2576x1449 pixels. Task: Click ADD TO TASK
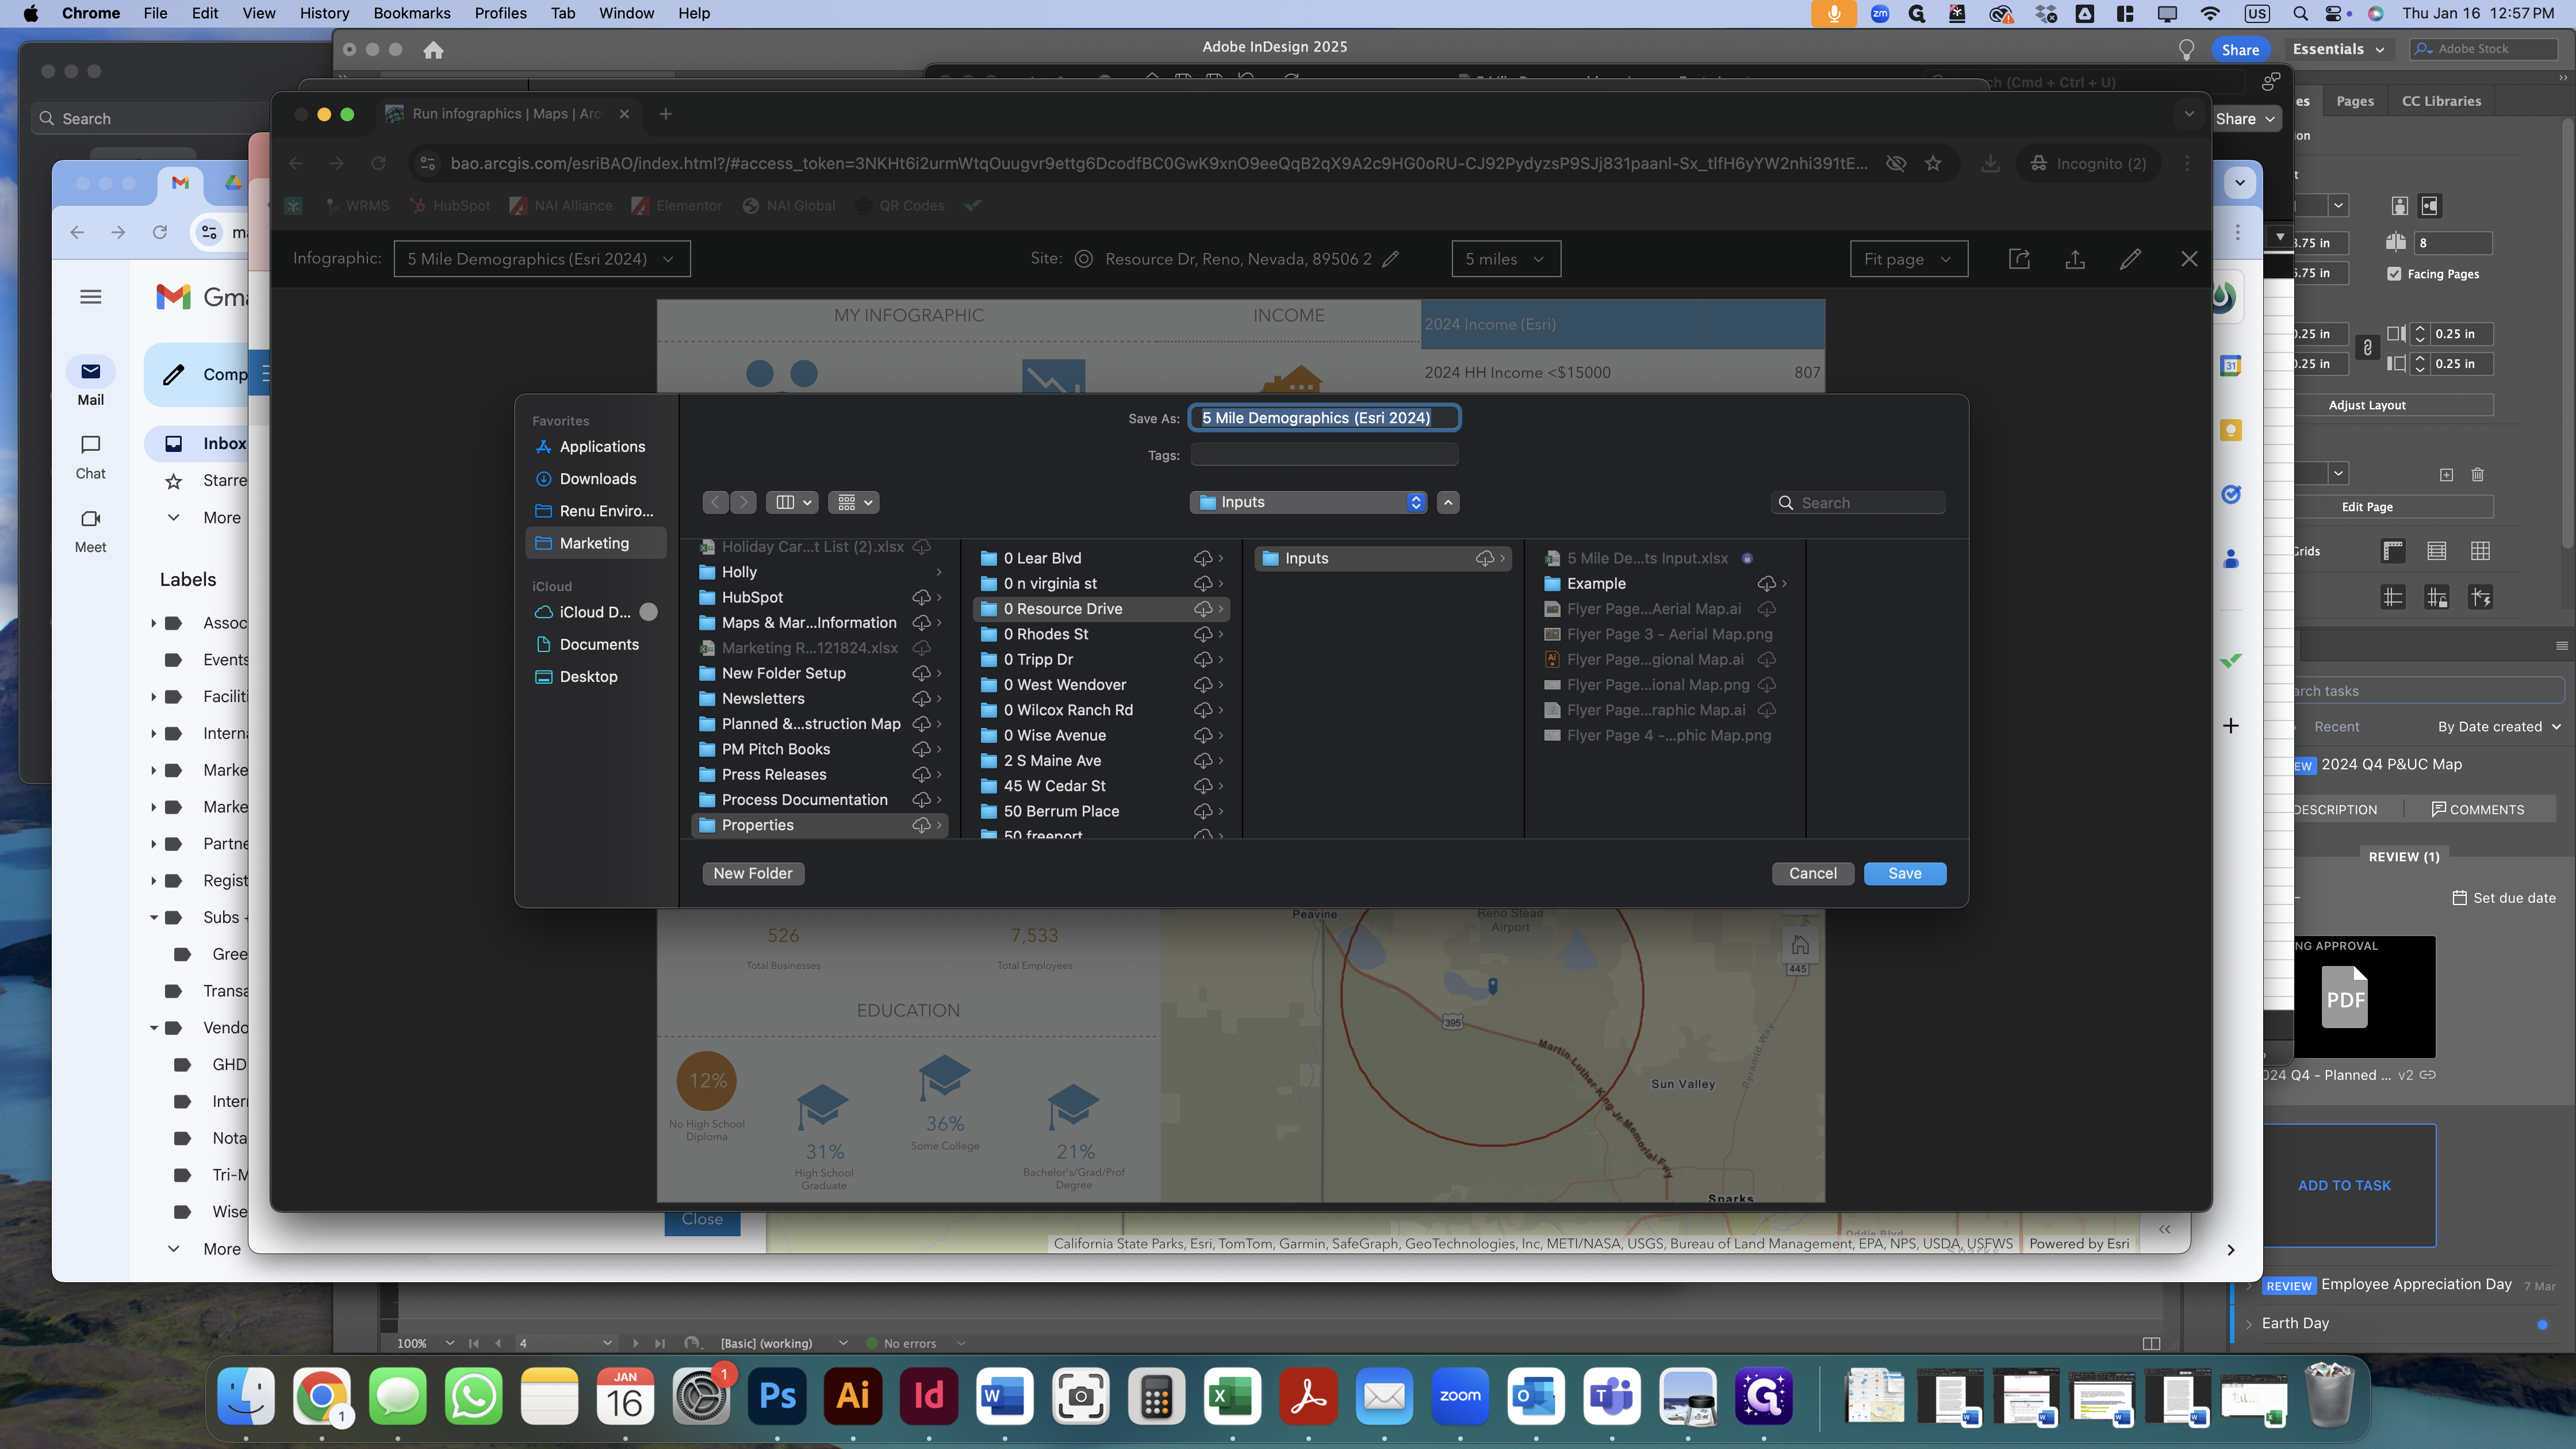point(2344,1185)
